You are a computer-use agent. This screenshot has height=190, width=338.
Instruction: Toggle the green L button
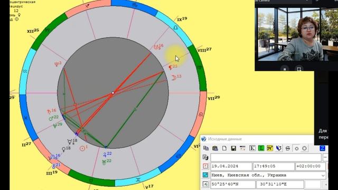[x=261, y=148]
